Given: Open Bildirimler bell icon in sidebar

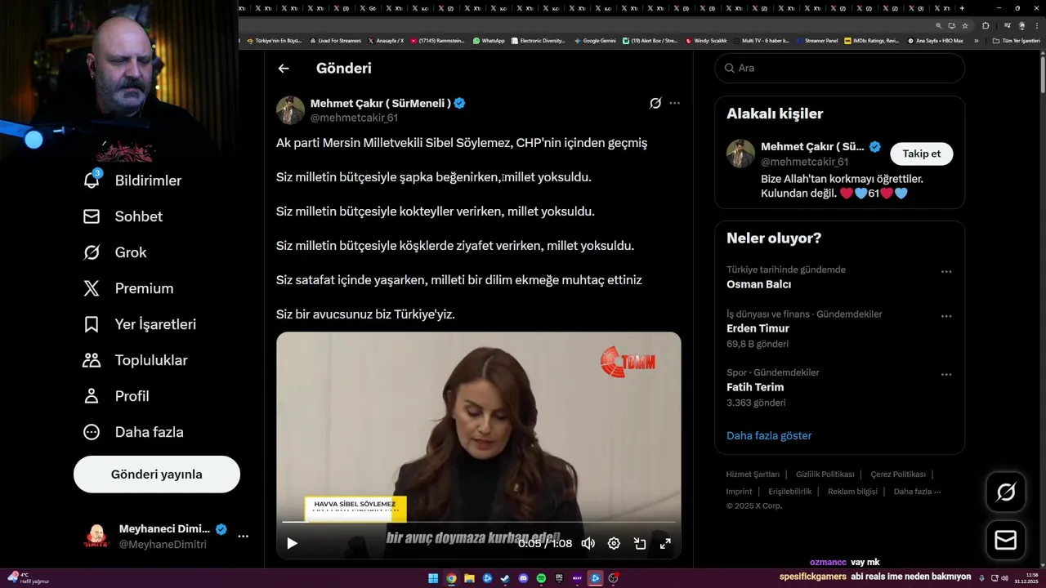Looking at the screenshot, I should point(92,180).
